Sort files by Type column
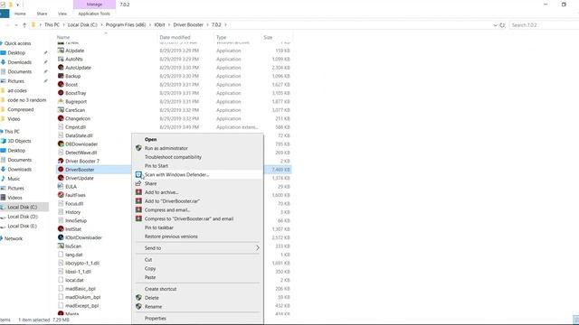This screenshot has width=579, height=325. point(221,37)
